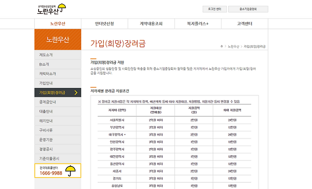Viewport: 312px width, 189px height.
Task: Click the 충청남도 table cell
Action: [117, 186]
